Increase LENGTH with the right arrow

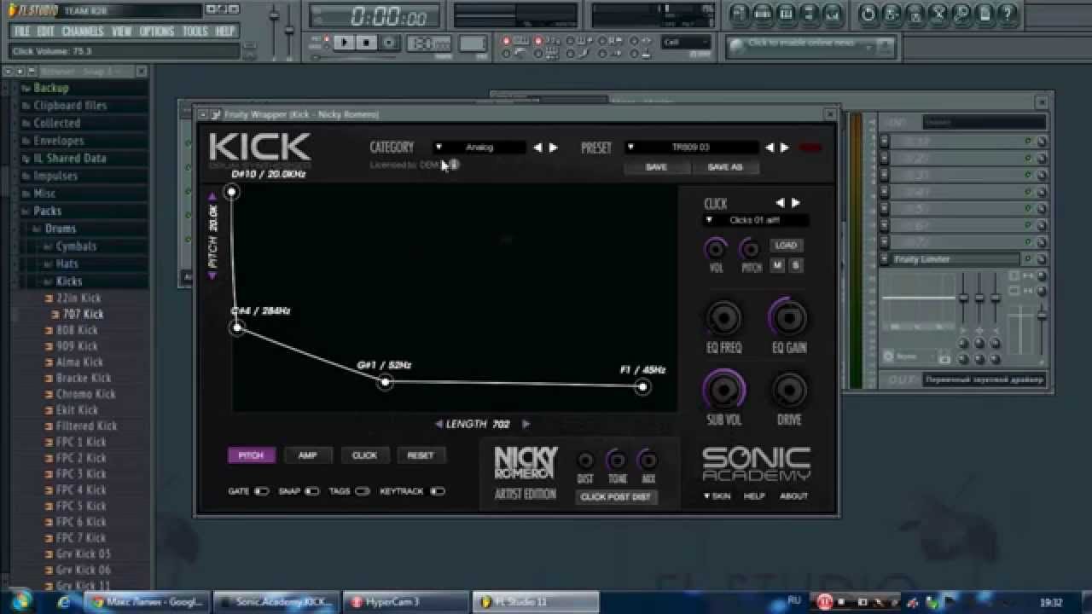pos(526,424)
